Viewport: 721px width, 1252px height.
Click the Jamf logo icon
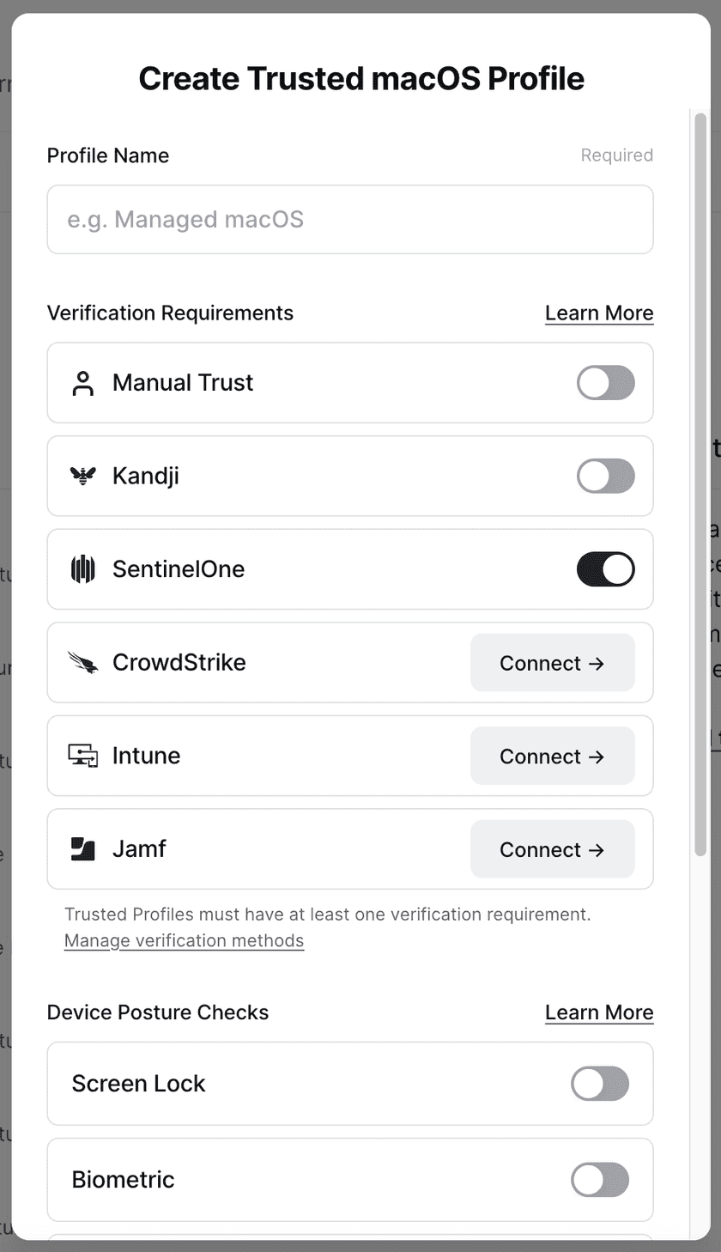(83, 849)
